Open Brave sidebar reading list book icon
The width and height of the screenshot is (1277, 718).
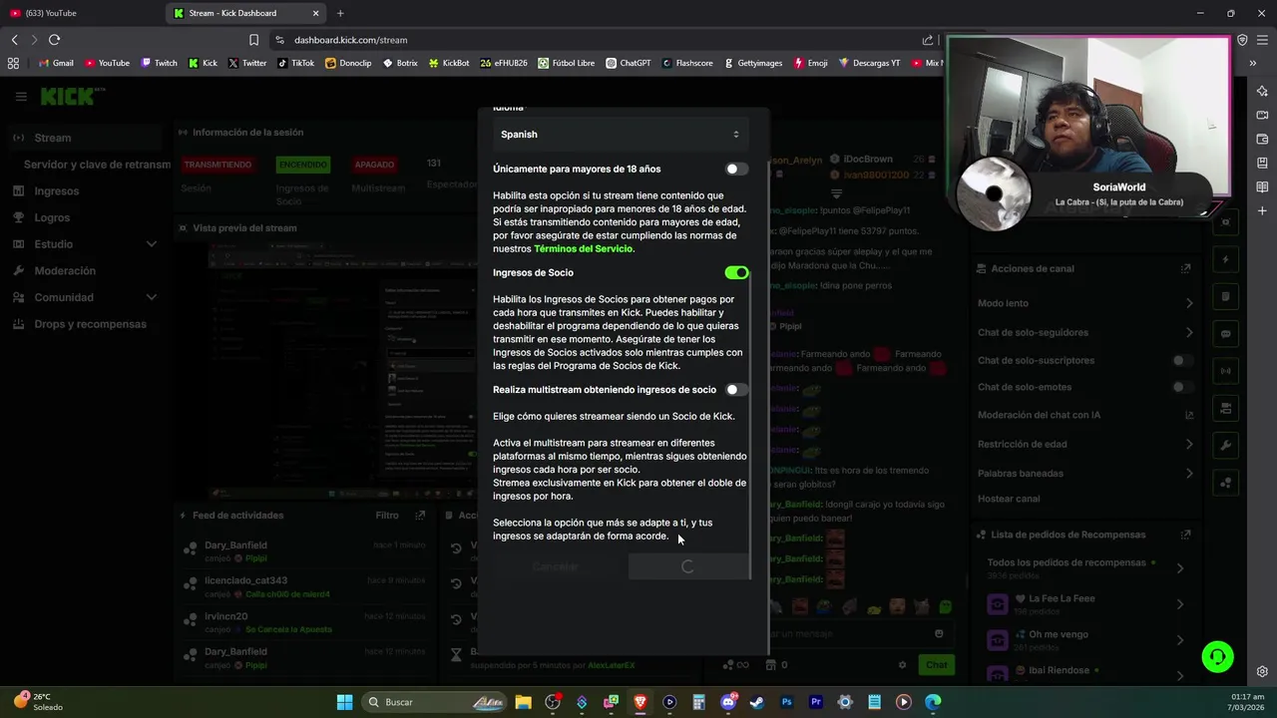click(x=1262, y=186)
